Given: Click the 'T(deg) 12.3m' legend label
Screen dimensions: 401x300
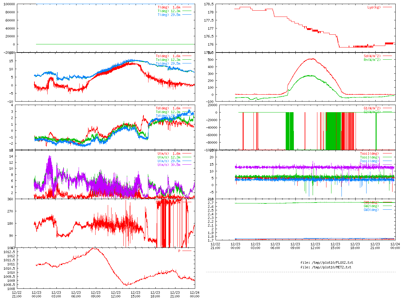Looking at the screenshot, I should (169, 11).
